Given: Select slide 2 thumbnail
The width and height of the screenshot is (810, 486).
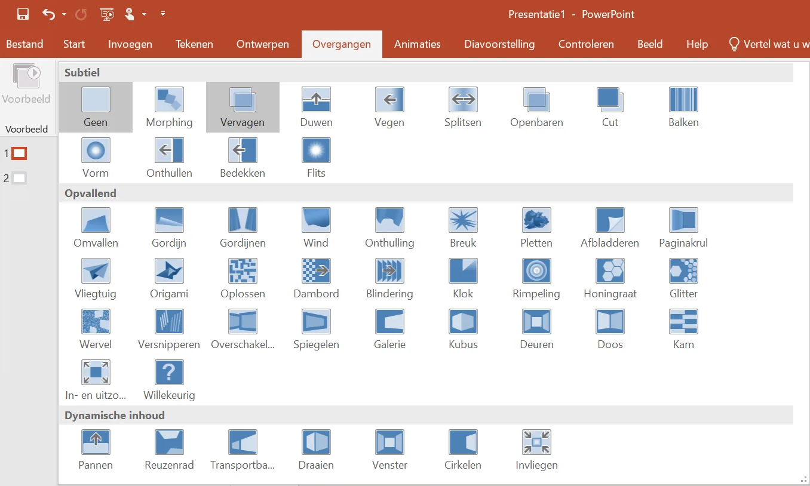Looking at the screenshot, I should click(x=20, y=178).
